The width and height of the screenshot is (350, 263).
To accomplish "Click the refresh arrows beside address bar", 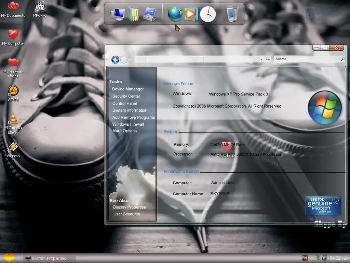I will 268,59.
